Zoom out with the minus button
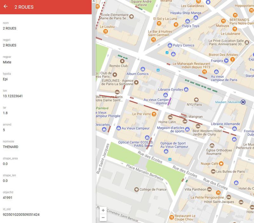This screenshot has height=223, width=254. [x=103, y=218]
